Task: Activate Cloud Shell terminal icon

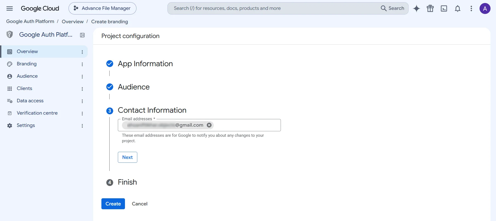Action: 444,8
